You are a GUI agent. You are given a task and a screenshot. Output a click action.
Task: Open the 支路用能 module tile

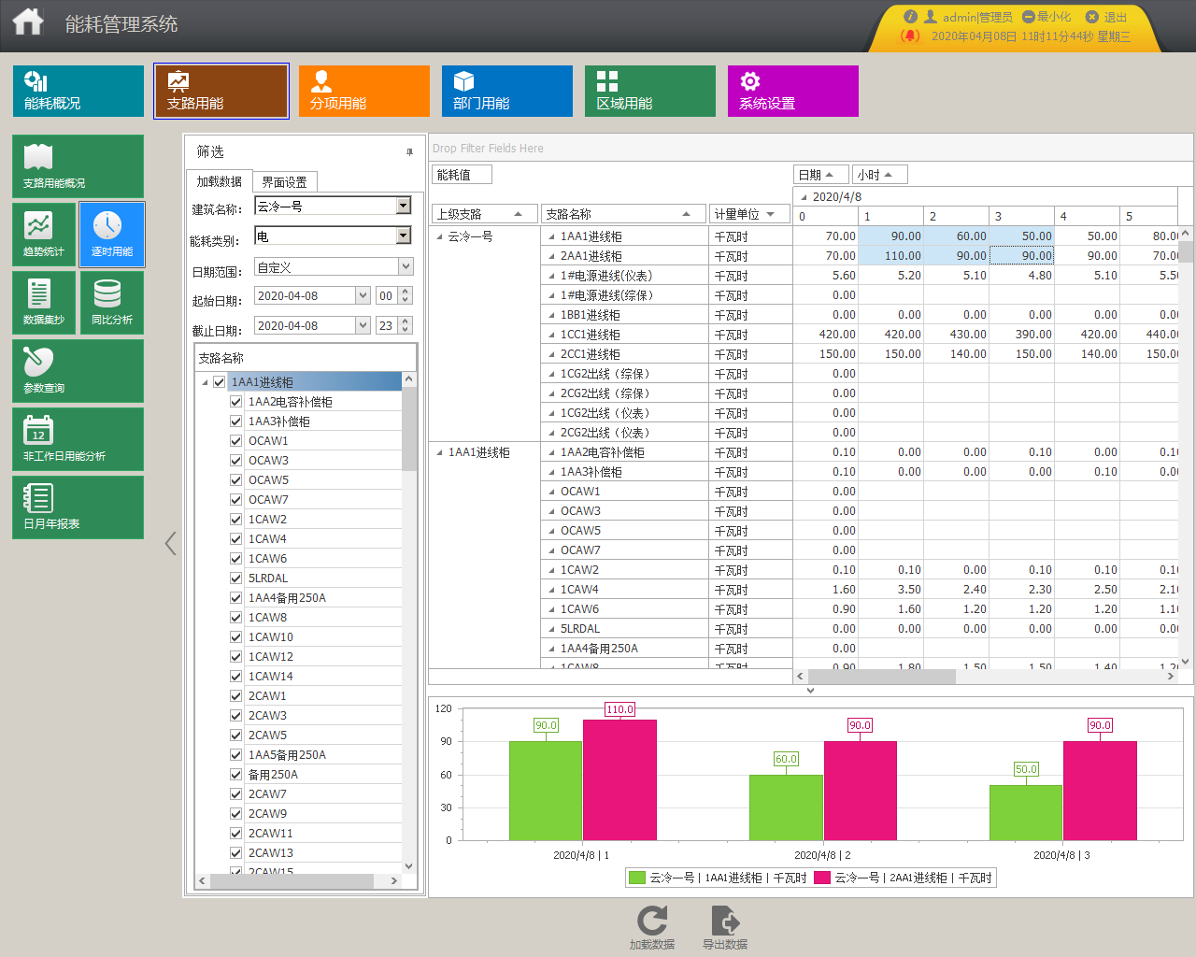point(221,91)
